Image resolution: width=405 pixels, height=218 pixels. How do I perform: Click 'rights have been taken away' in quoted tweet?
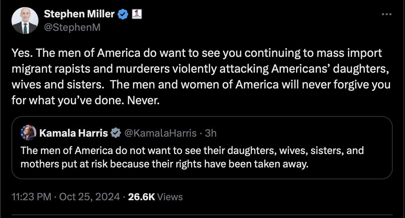pos(242,163)
